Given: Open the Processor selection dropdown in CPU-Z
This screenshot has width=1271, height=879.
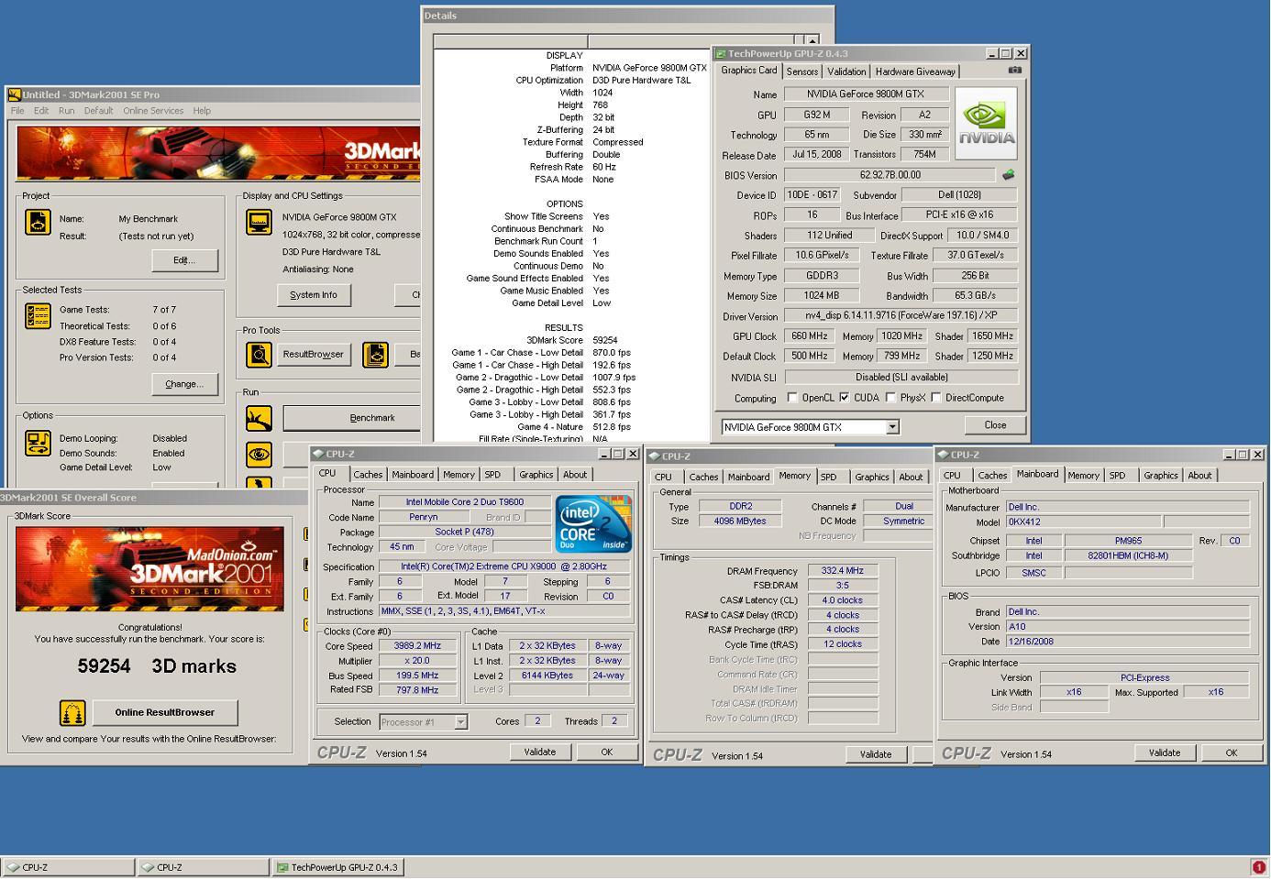Looking at the screenshot, I should (460, 722).
